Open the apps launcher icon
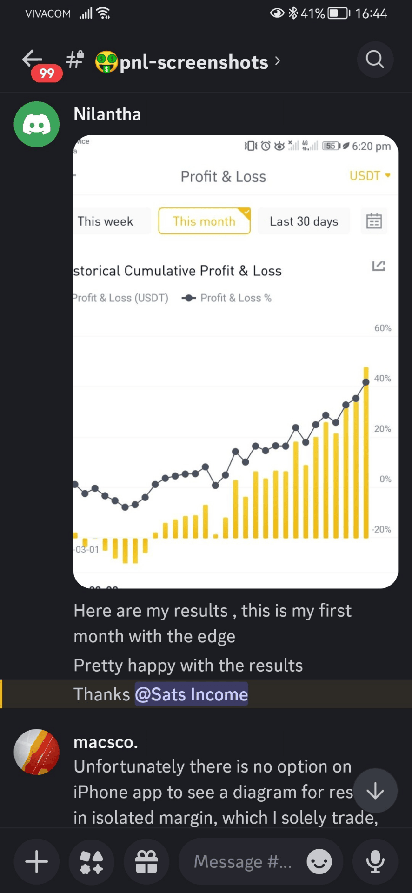 (x=92, y=862)
